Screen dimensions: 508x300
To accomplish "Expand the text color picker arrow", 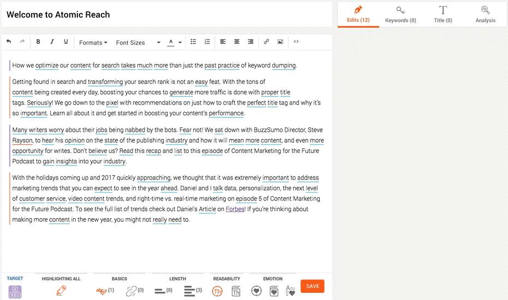I will pos(180,42).
